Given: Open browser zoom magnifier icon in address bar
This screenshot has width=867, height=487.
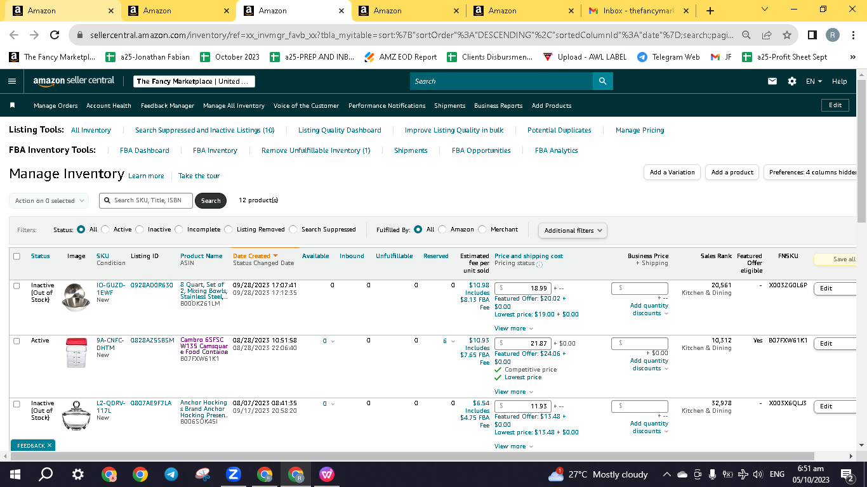Looking at the screenshot, I should pos(746,35).
